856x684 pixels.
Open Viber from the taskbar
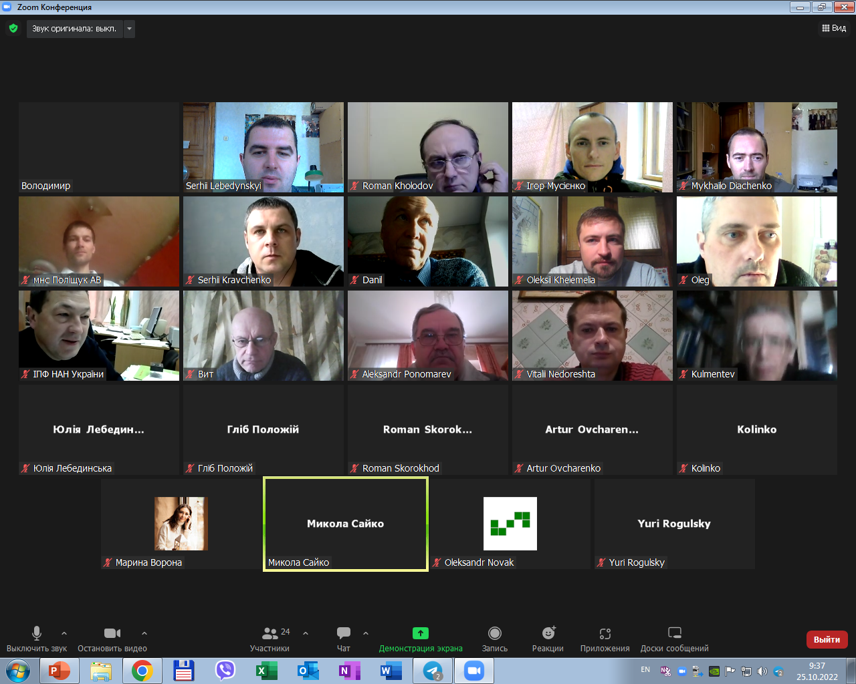(225, 671)
